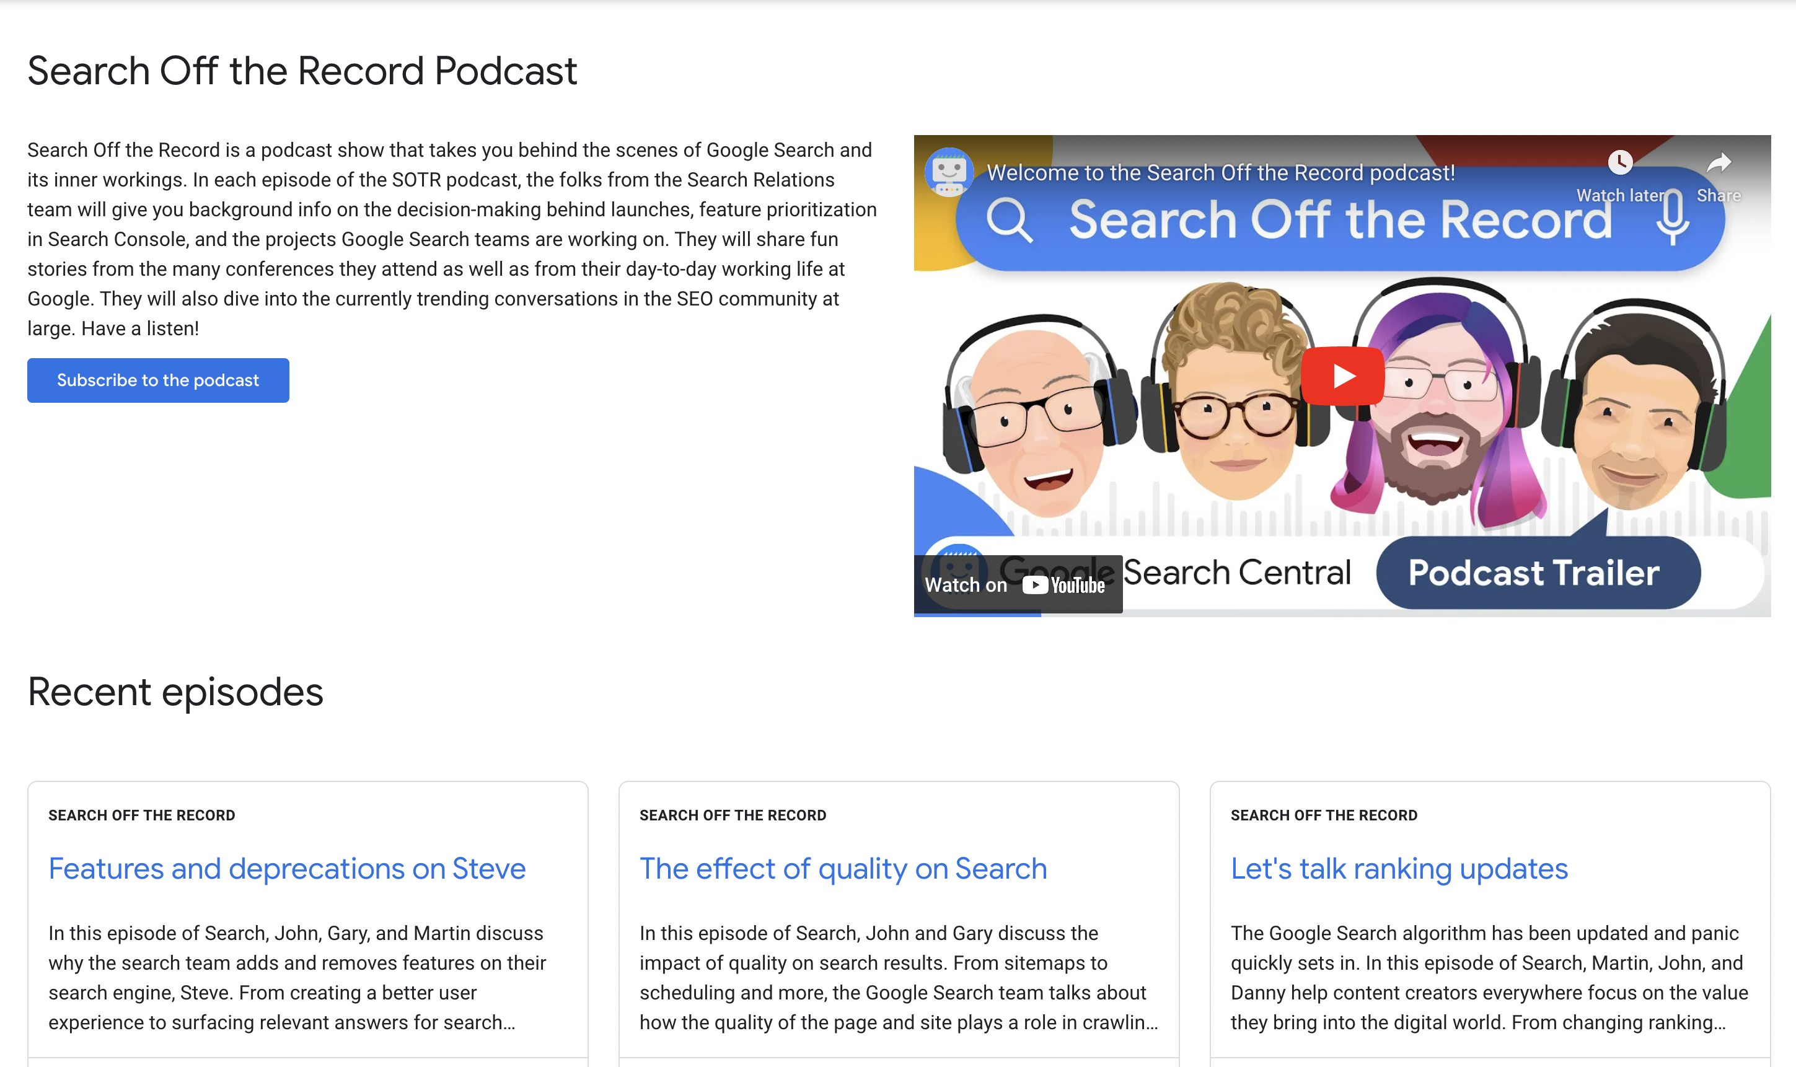
Task: Click SEARCH OFF THE RECORD label on Steve card
Action: coord(142,815)
